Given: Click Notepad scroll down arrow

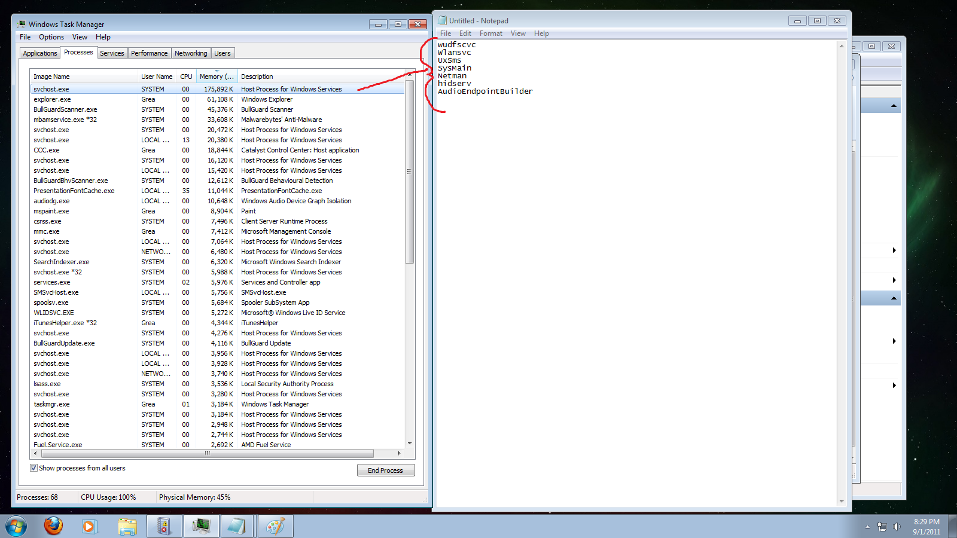Looking at the screenshot, I should click(842, 501).
